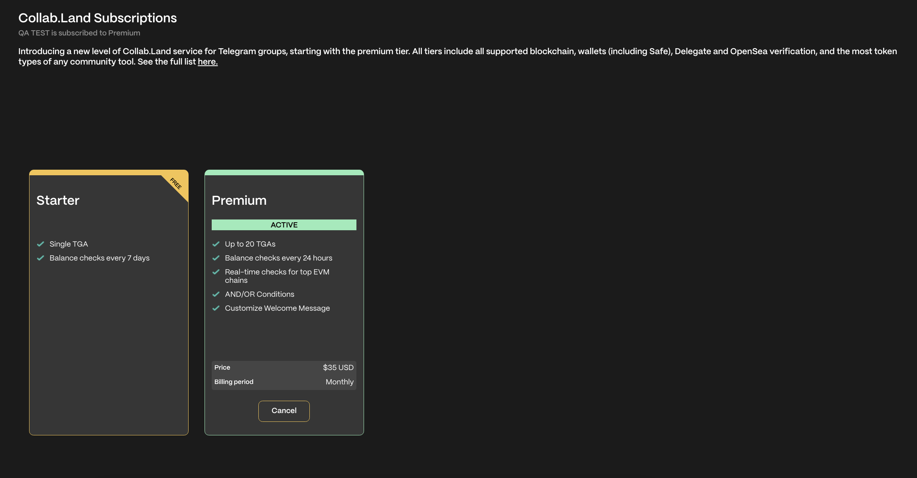Click checkmark beside Single TGA
This screenshot has width=917, height=478.
point(40,244)
